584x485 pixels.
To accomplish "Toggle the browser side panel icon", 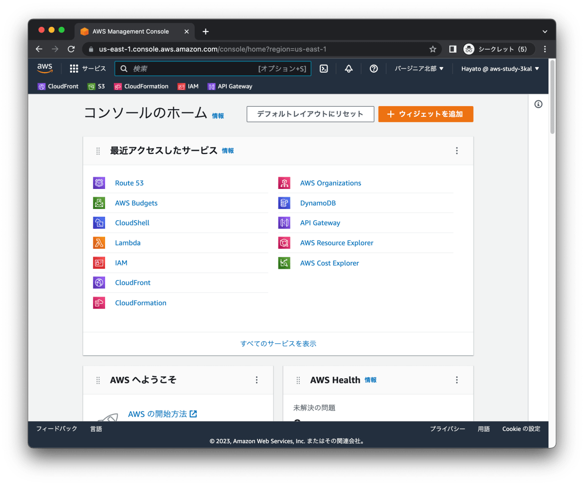I will [x=453, y=49].
